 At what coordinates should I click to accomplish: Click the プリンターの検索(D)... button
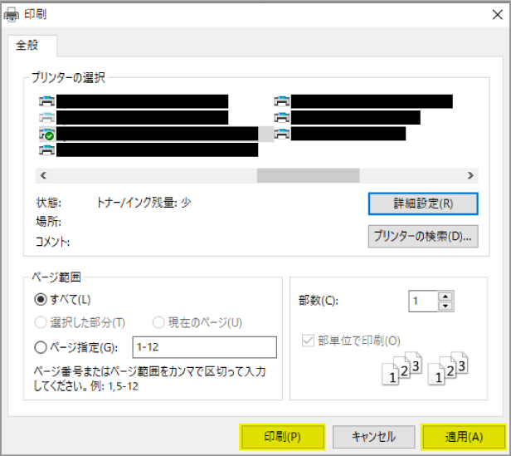point(422,236)
